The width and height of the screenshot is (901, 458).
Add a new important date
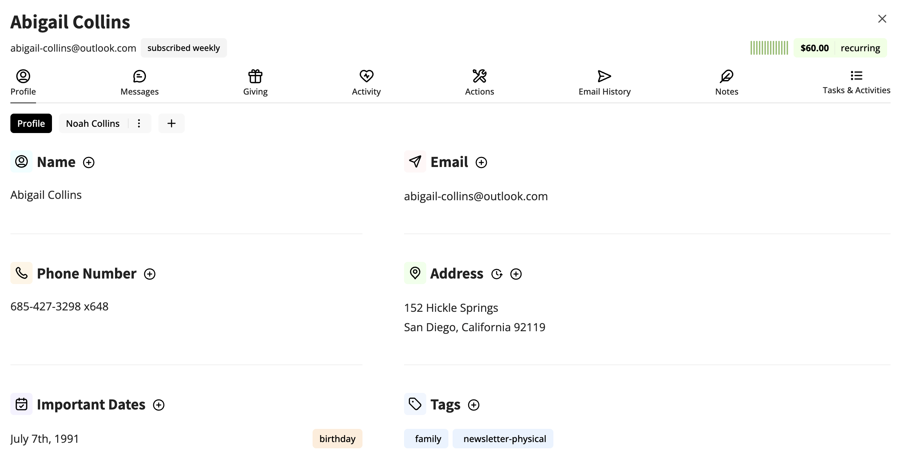[x=158, y=405]
